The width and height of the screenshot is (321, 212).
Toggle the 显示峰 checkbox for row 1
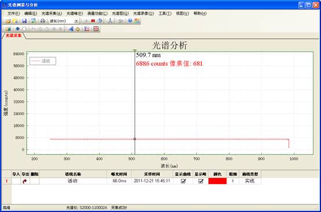[201, 181]
